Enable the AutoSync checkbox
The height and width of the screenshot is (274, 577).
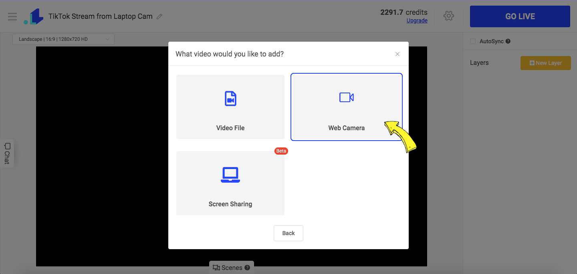click(472, 41)
